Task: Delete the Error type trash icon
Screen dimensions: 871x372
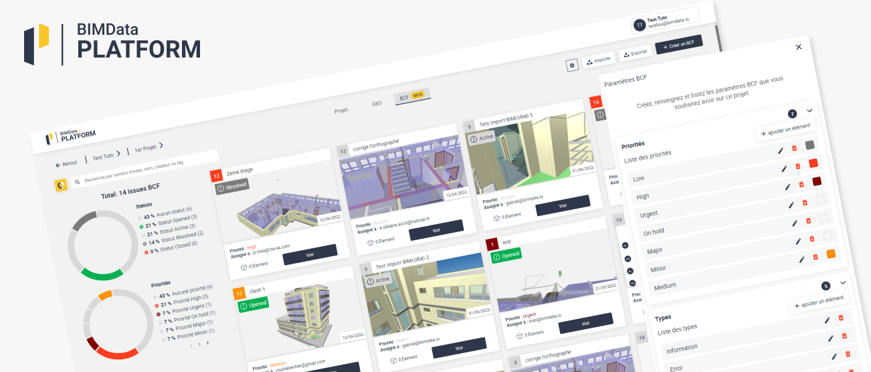Action: click(x=844, y=336)
